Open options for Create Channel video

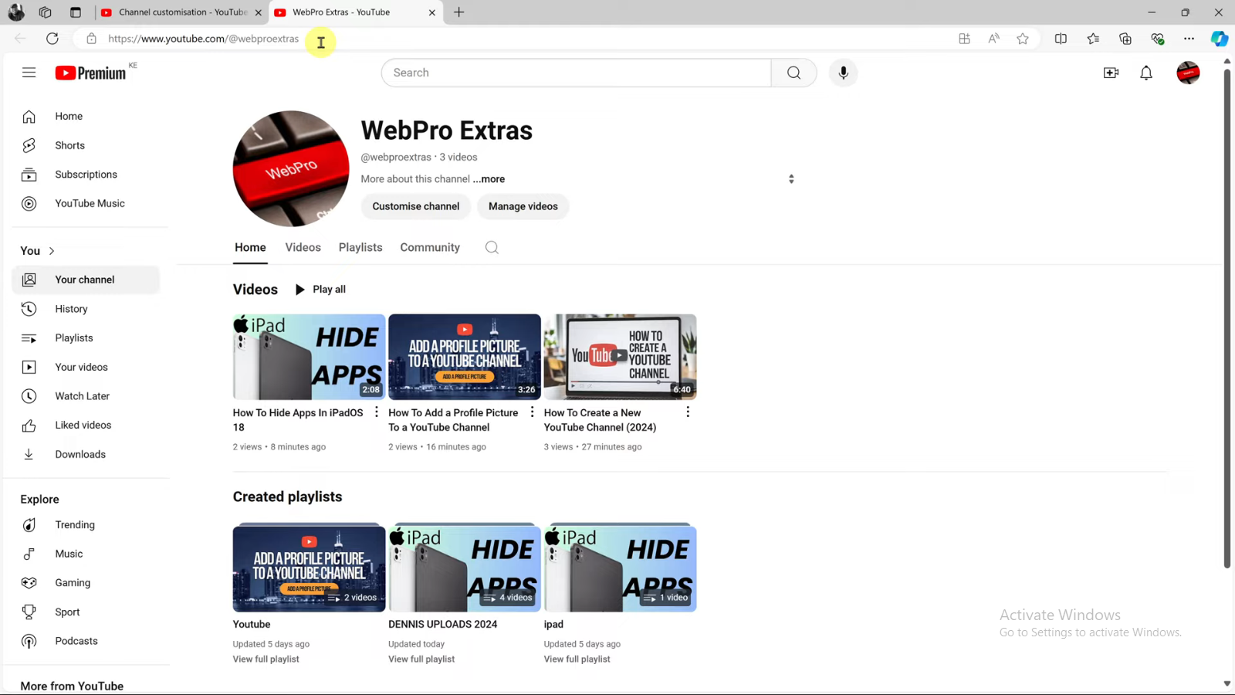[x=688, y=412]
